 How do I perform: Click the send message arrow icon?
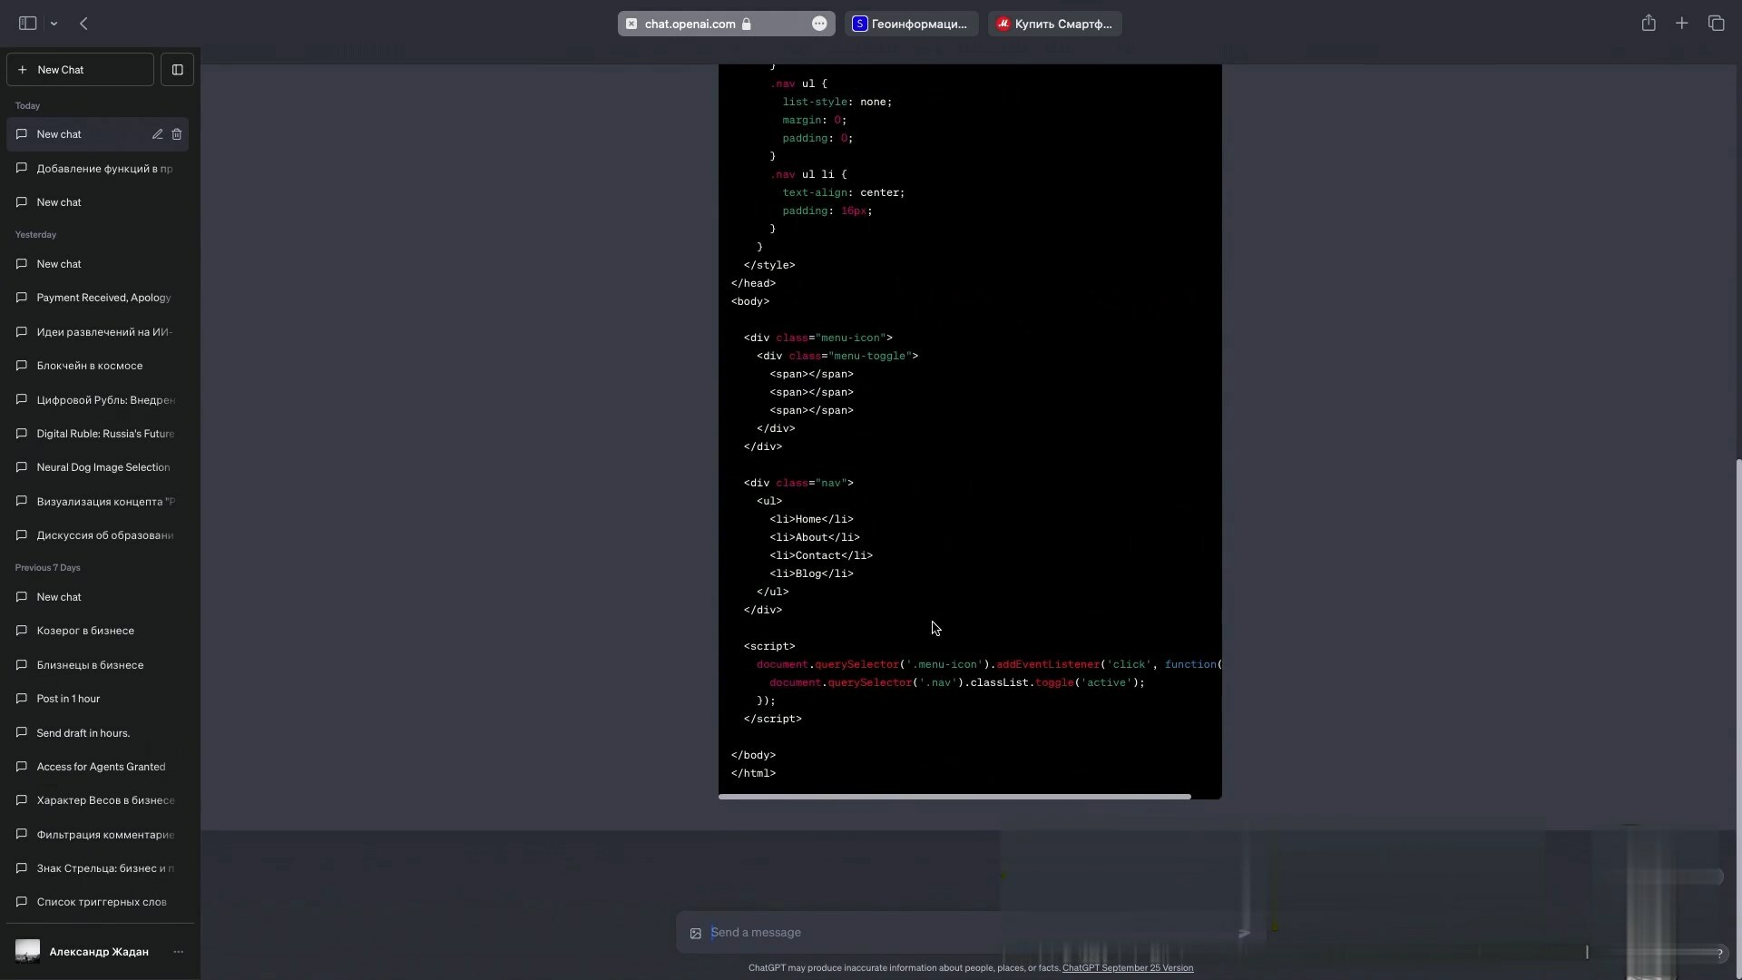1244,933
